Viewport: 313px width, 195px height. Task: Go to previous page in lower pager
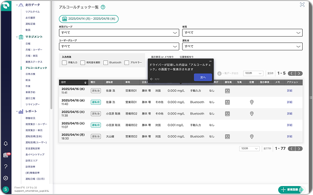(x=292, y=148)
